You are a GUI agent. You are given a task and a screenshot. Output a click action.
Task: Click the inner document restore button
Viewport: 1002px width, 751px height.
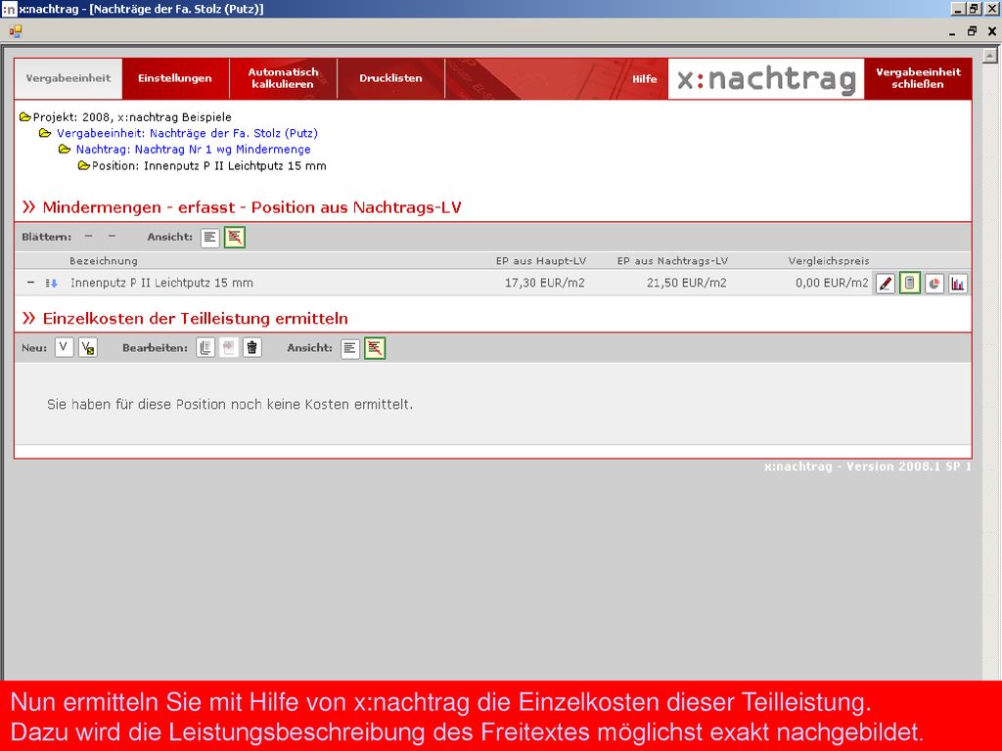click(x=972, y=31)
